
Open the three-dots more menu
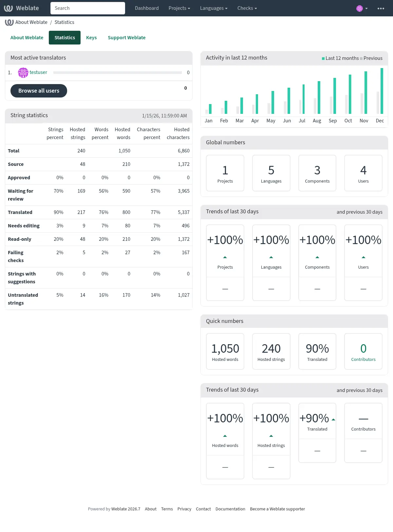tap(381, 9)
